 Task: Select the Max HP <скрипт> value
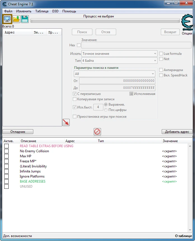coord(170,156)
